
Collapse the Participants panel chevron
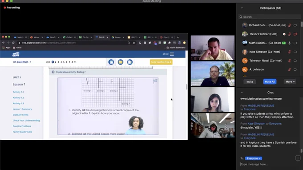coord(242,8)
